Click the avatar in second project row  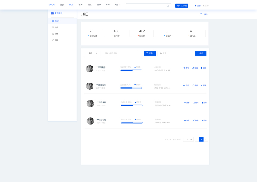click(90, 86)
